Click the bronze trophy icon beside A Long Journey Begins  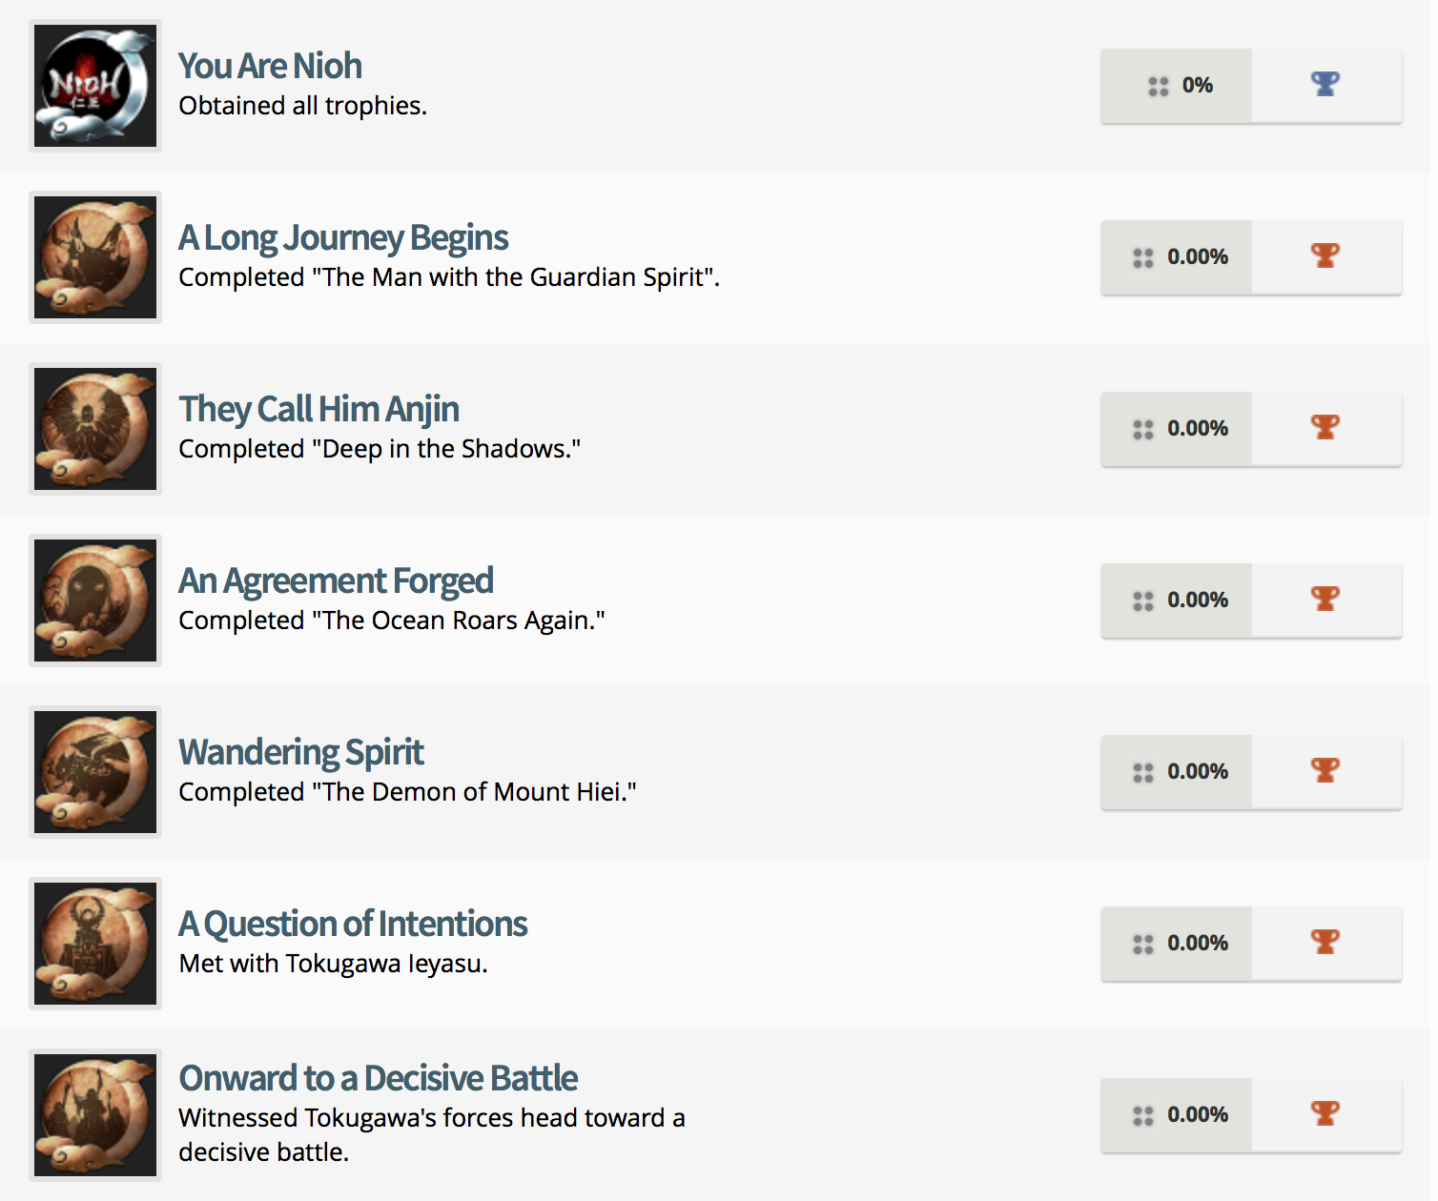click(x=1325, y=256)
